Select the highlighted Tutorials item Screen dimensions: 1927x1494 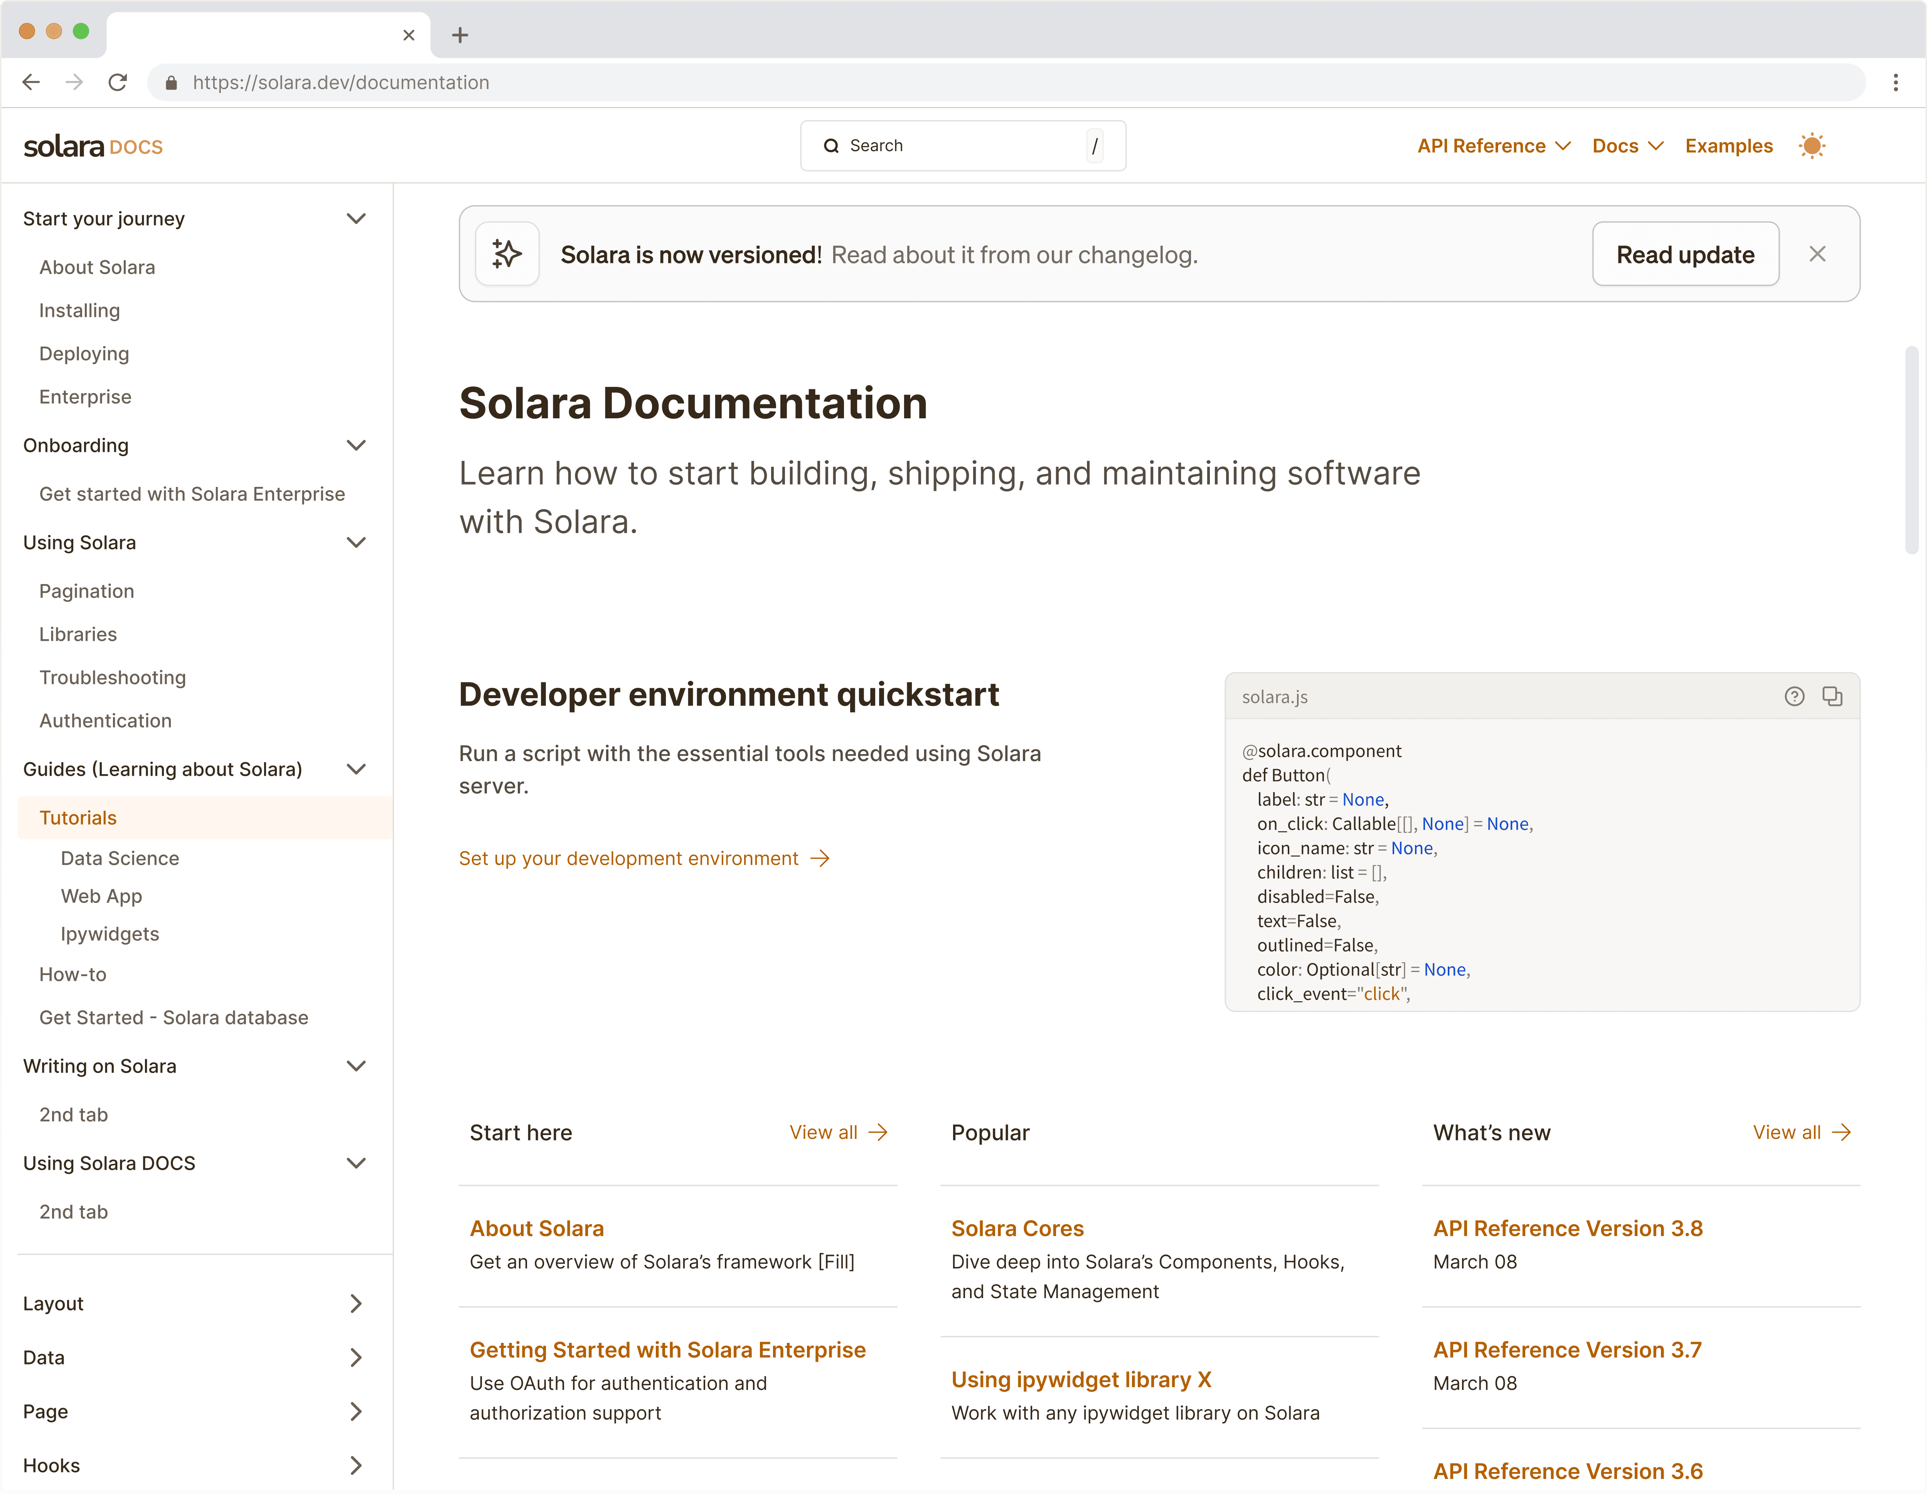pos(205,818)
